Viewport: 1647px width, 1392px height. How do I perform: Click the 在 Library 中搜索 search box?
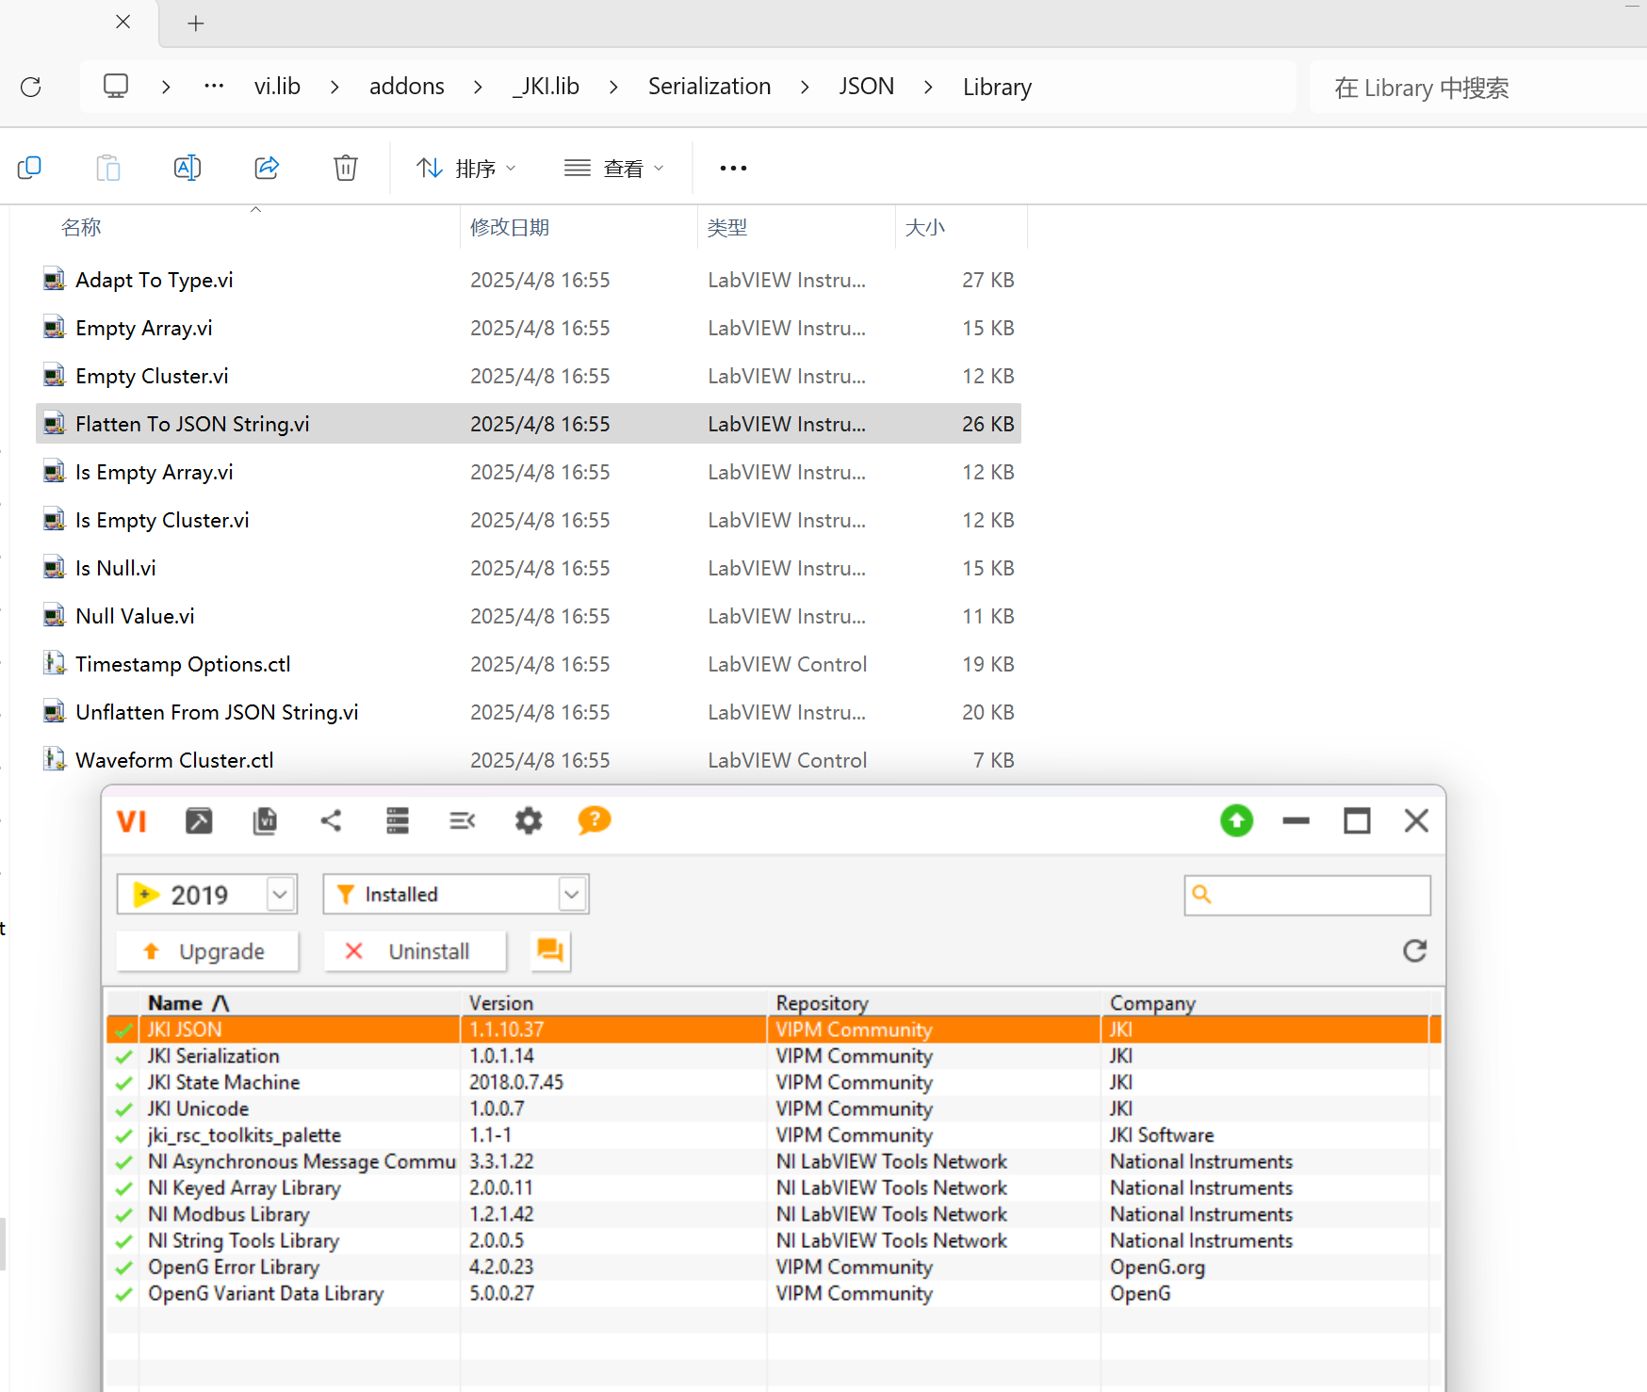(x=1479, y=88)
